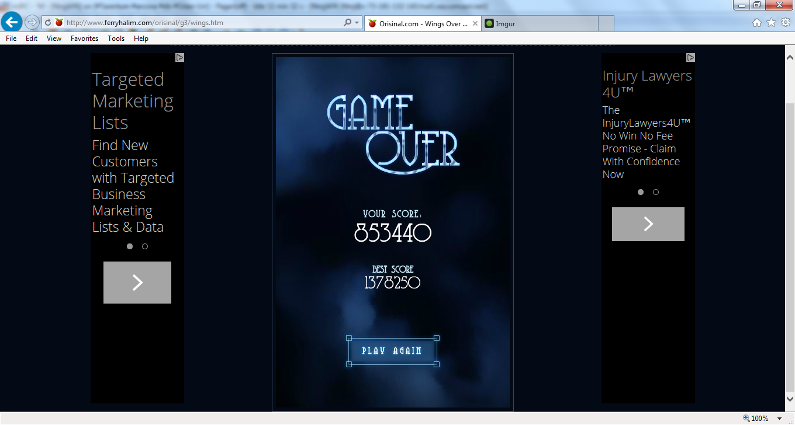Open the Edit menu
This screenshot has width=795, height=425.
coord(32,39)
